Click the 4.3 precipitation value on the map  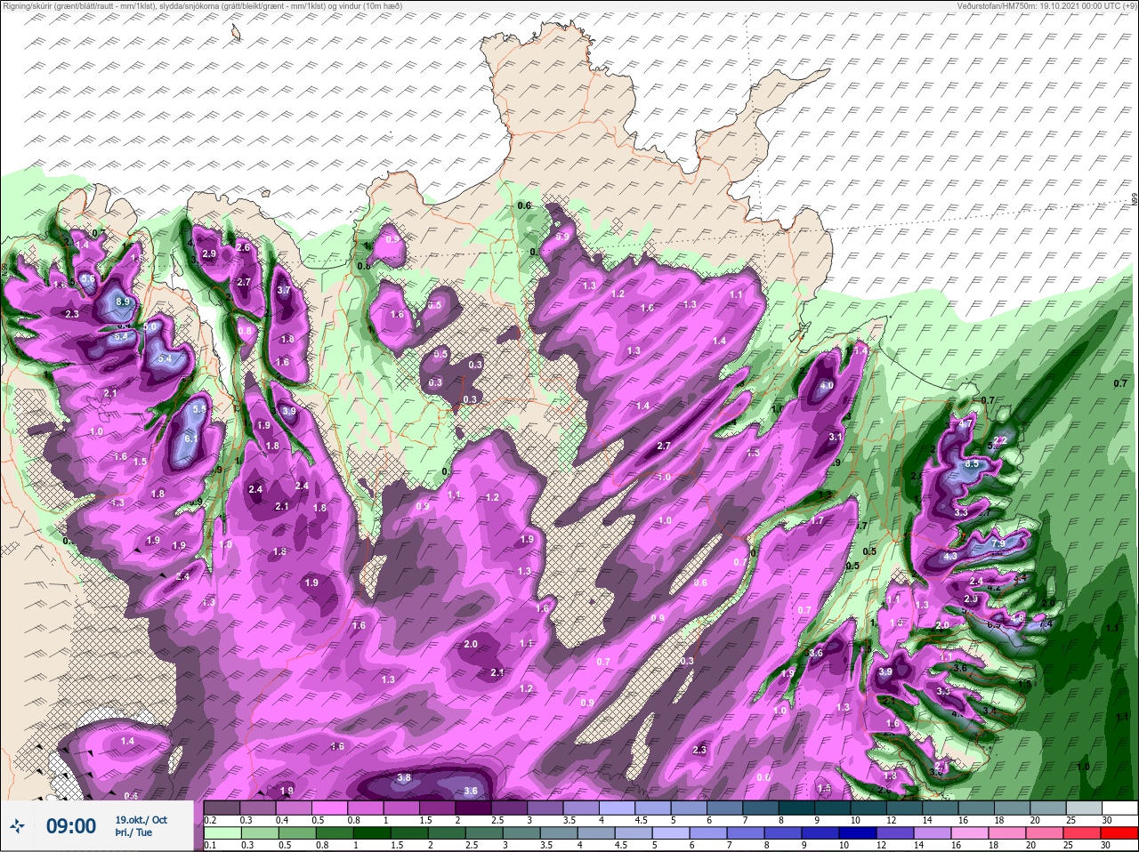click(x=949, y=557)
